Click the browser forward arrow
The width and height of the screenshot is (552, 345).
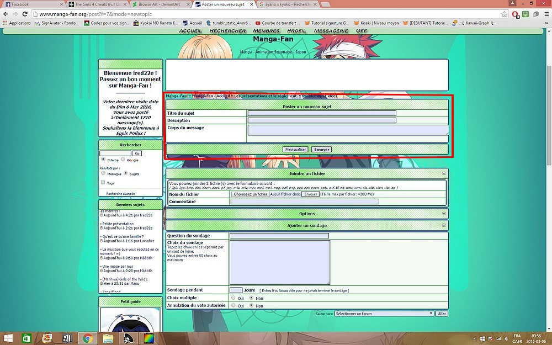[x=15, y=14]
